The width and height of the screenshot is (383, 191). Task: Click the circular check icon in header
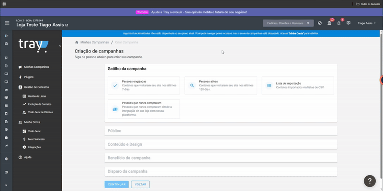click(x=320, y=23)
